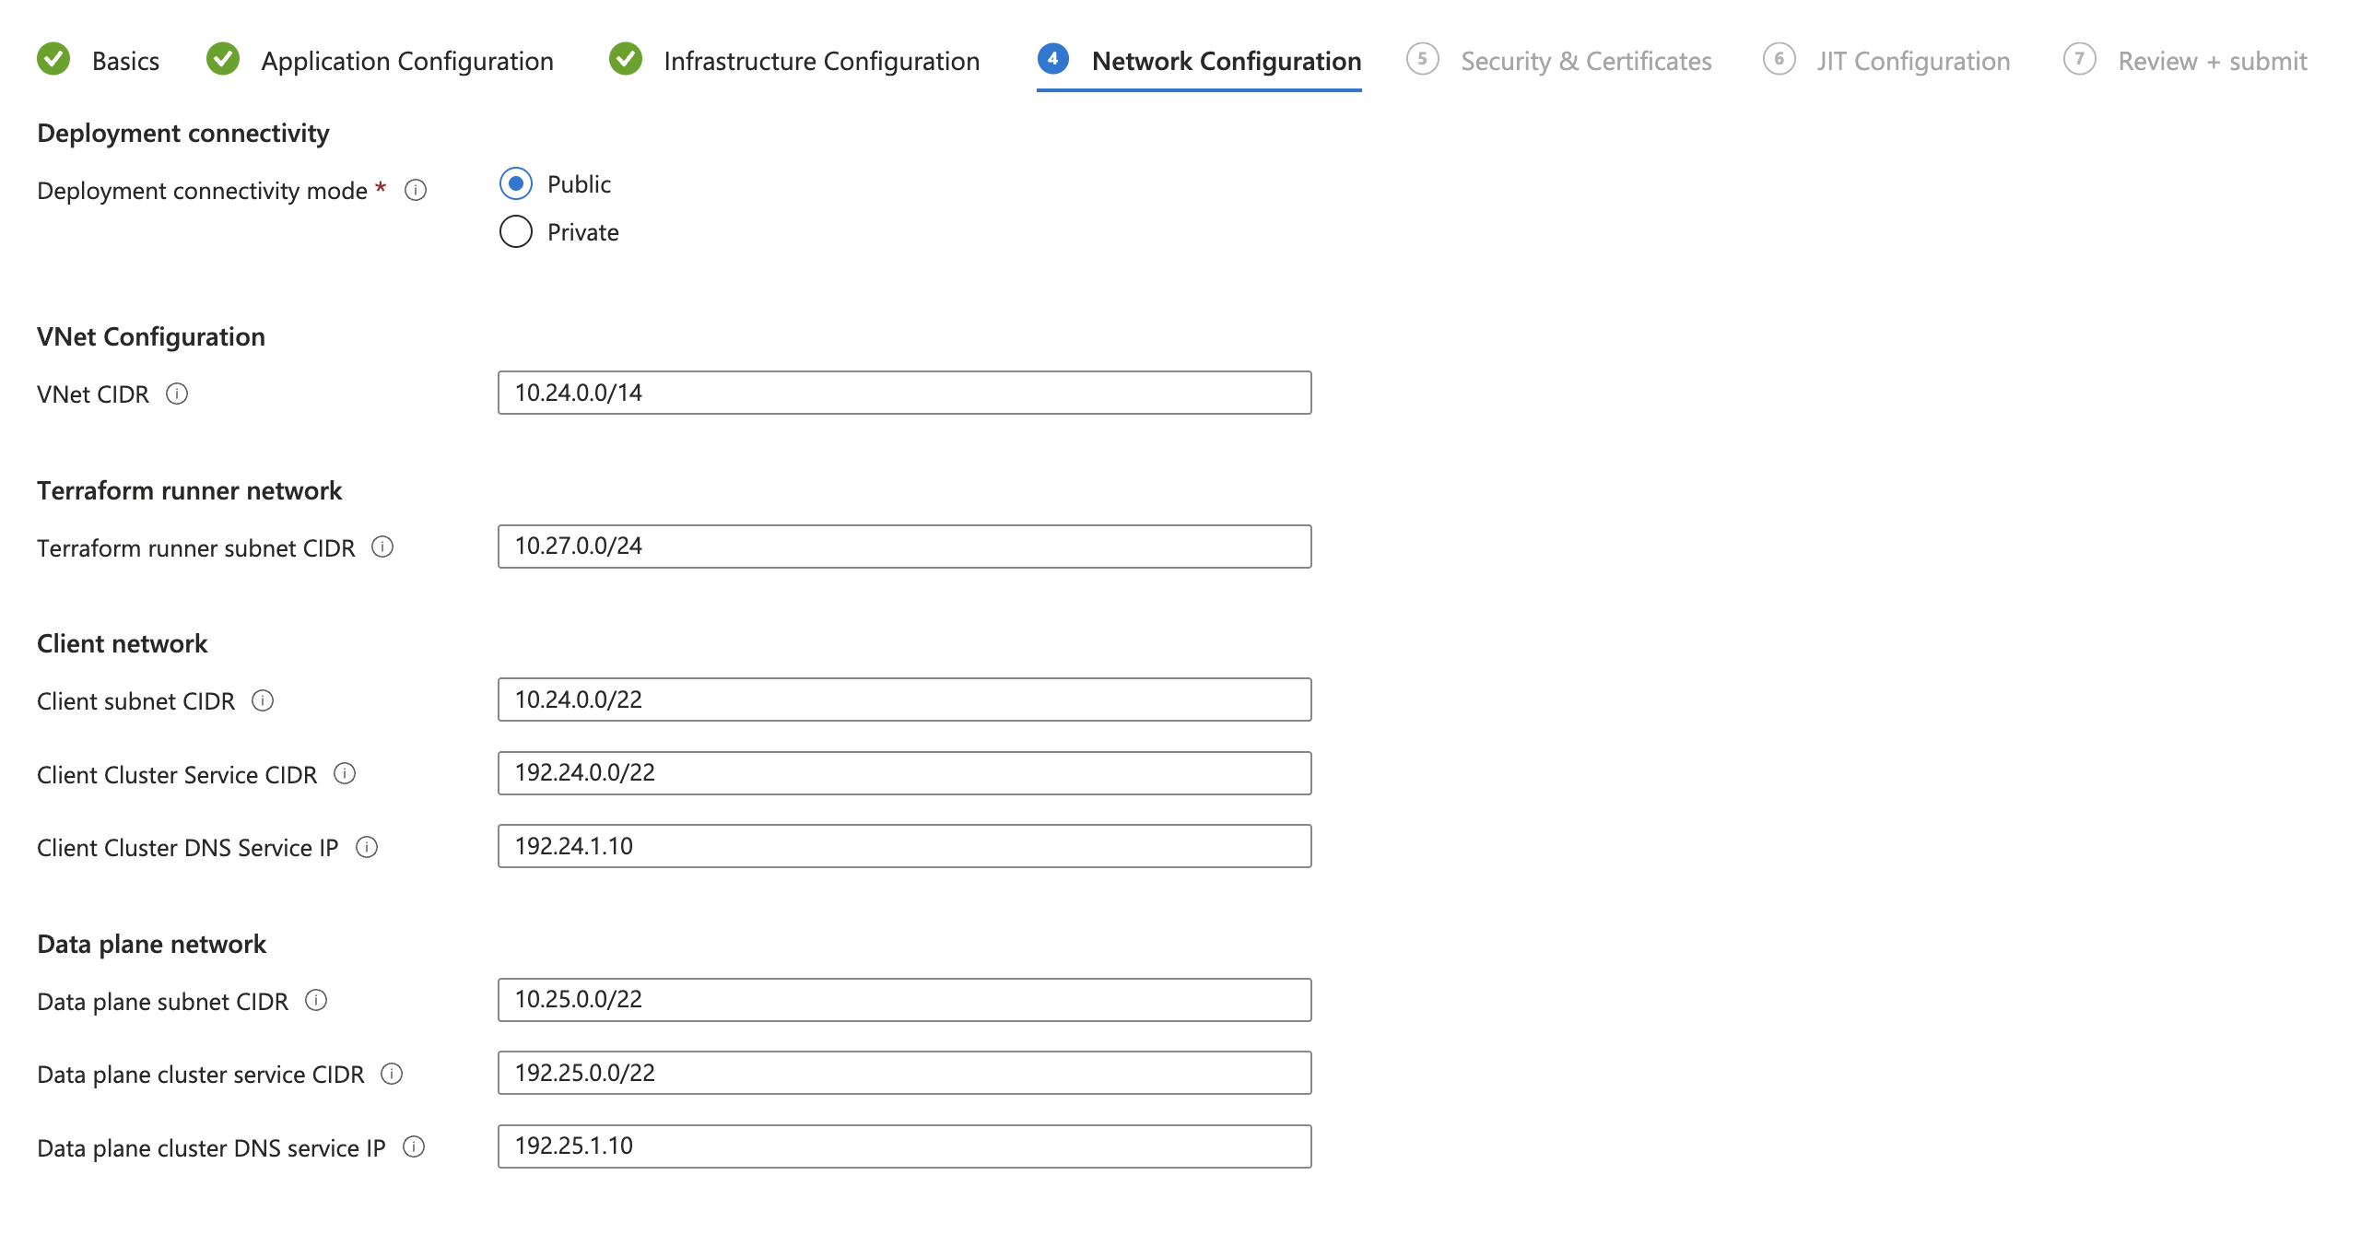This screenshot has height=1246, width=2361.
Task: Click the VNet CIDR input field
Action: pyautogui.click(x=904, y=394)
